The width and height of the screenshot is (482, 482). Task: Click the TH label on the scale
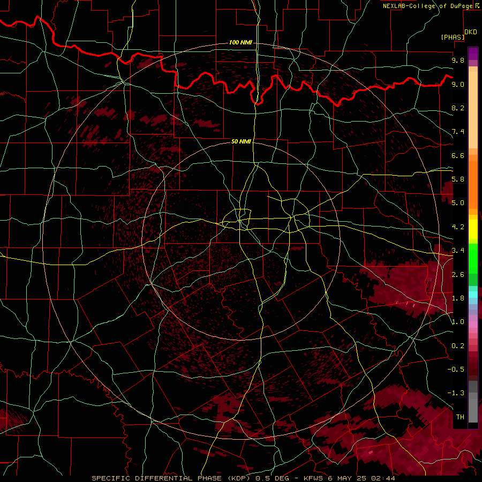coord(460,417)
